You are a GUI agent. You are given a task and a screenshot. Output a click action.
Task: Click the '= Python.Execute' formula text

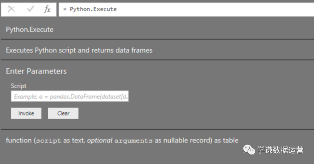coord(90,9)
